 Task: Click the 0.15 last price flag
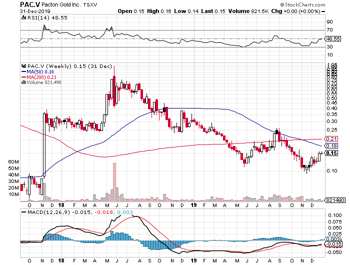click(331, 153)
